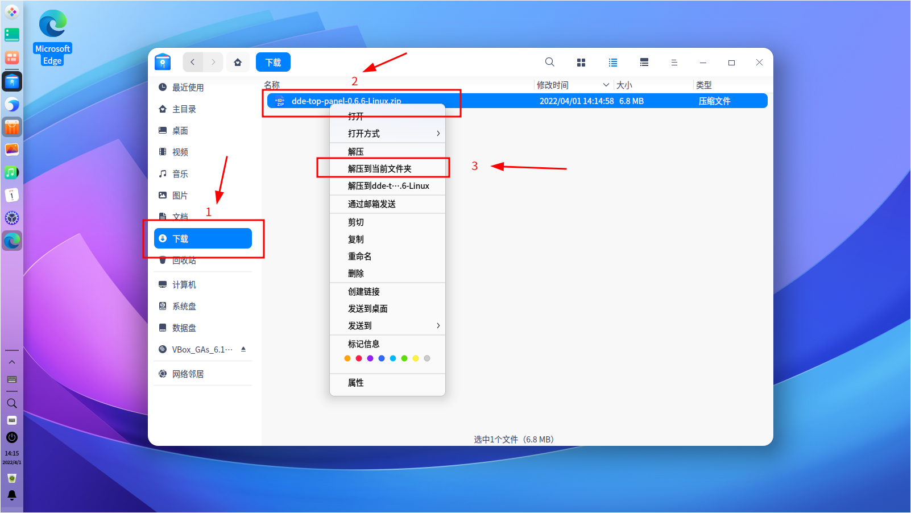Switch to icon grid view
Viewport: 911px width, 513px height.
(x=581, y=63)
